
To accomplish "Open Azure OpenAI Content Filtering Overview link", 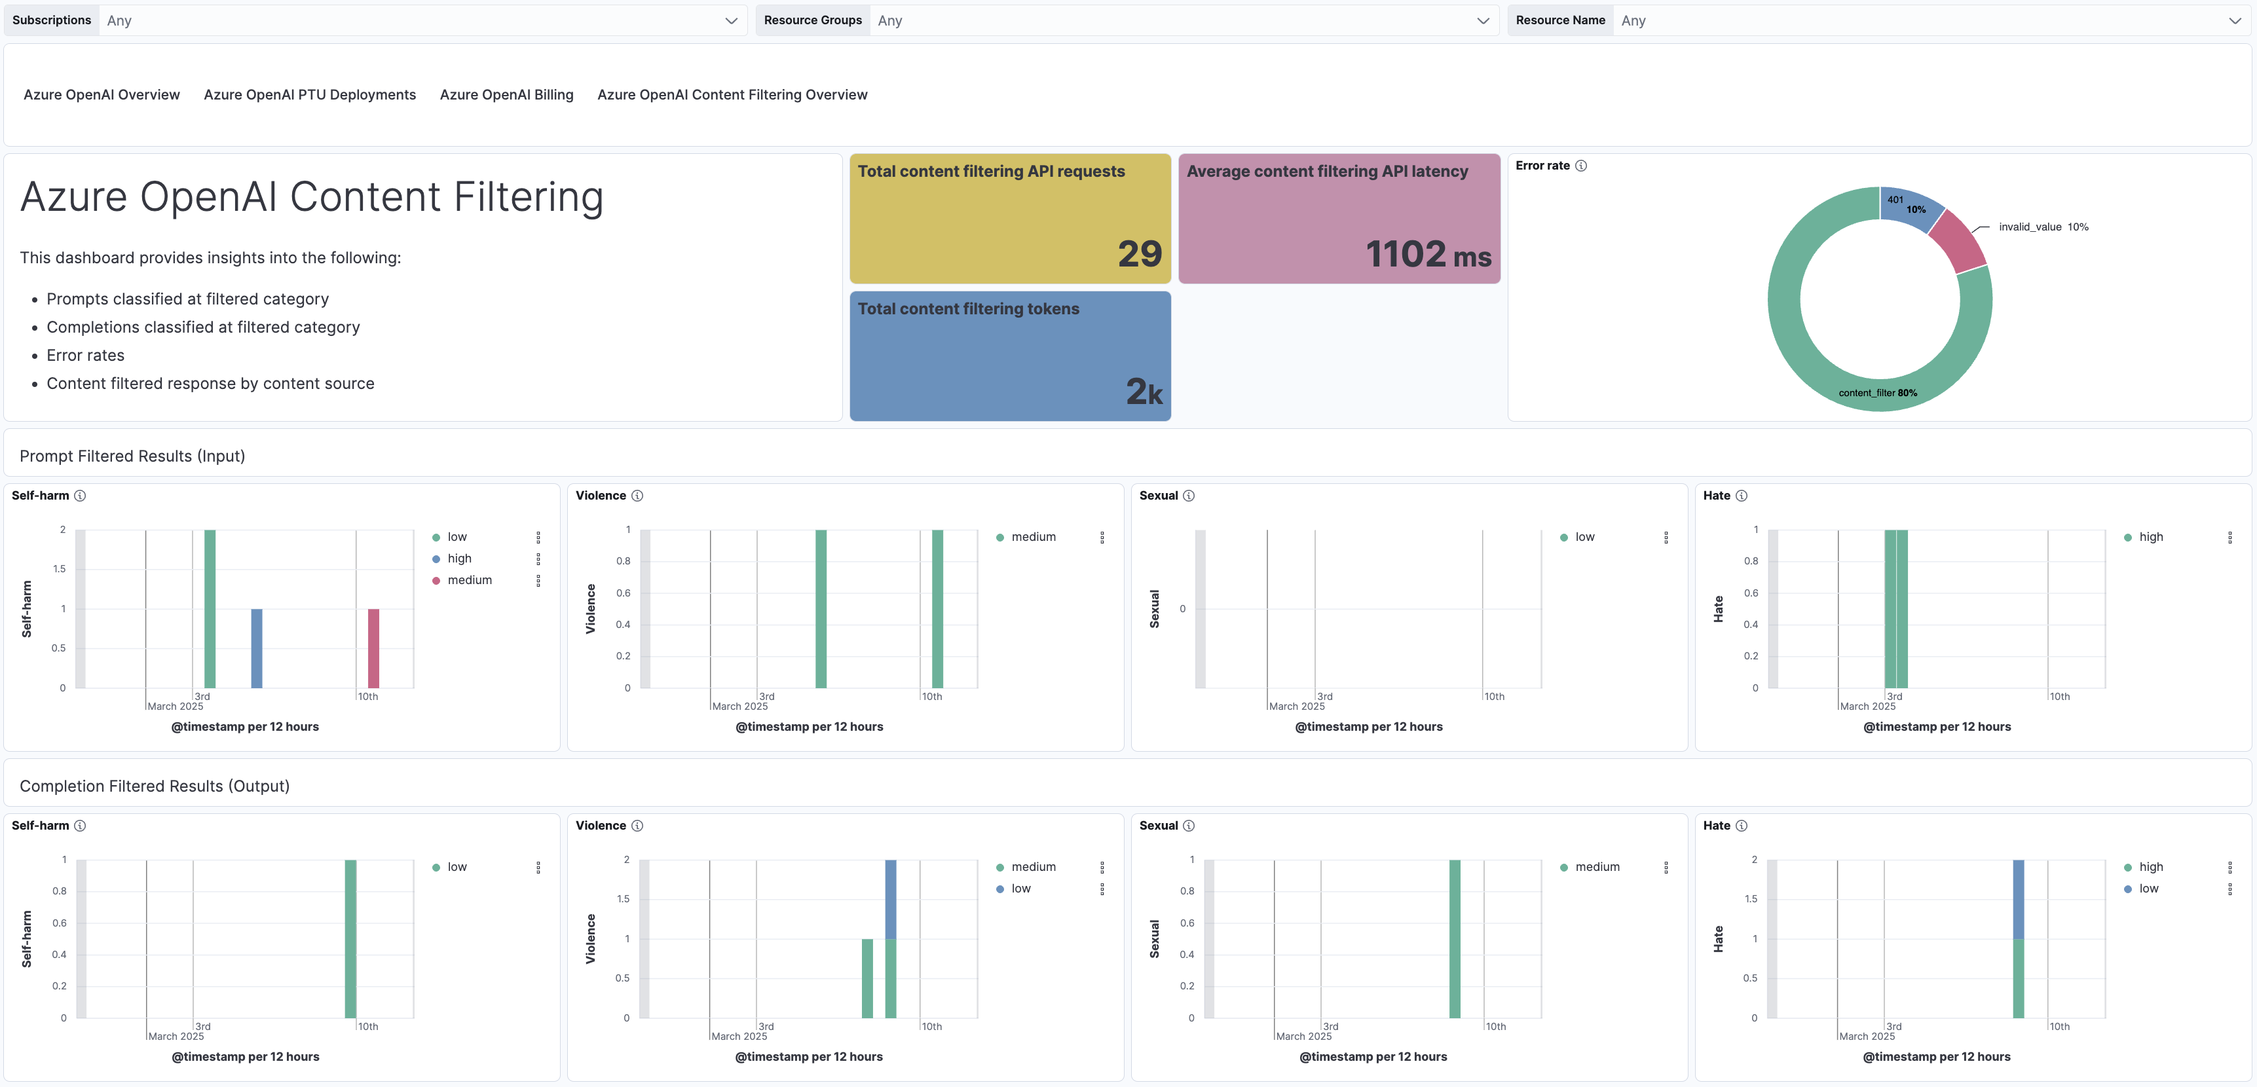I will point(732,94).
